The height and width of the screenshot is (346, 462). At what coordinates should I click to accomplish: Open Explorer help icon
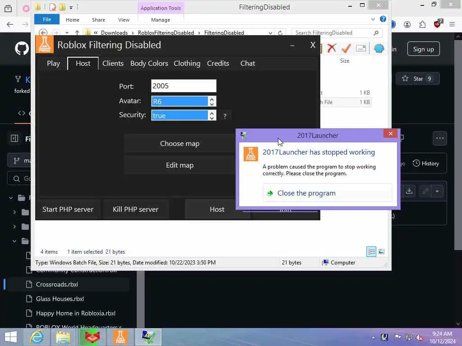(x=383, y=19)
